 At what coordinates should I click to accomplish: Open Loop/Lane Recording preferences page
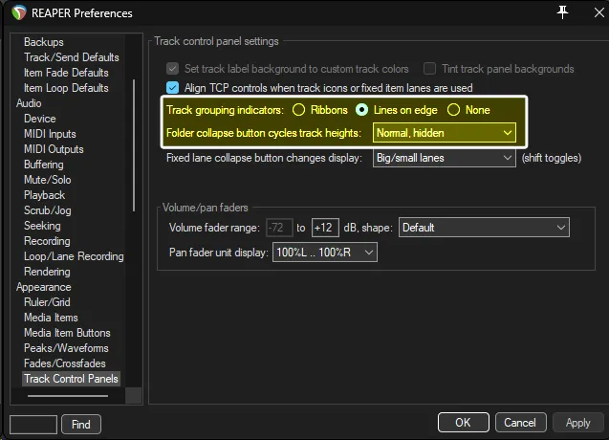[74, 256]
